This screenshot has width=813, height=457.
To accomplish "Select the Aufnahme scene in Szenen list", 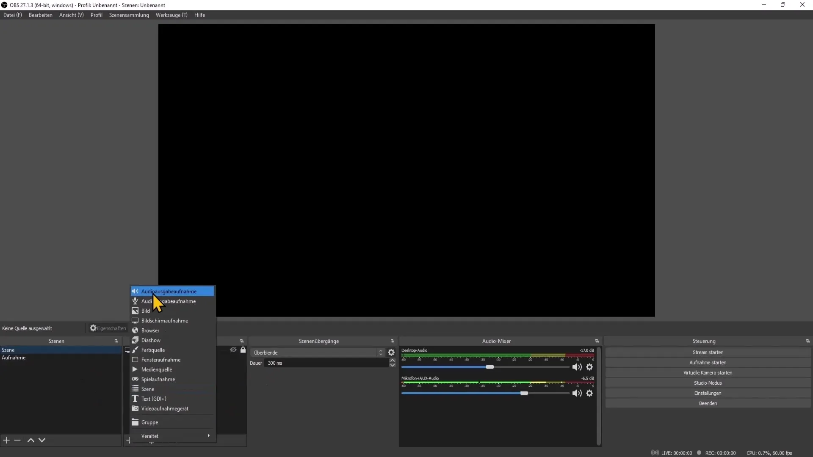I will tap(61, 358).
